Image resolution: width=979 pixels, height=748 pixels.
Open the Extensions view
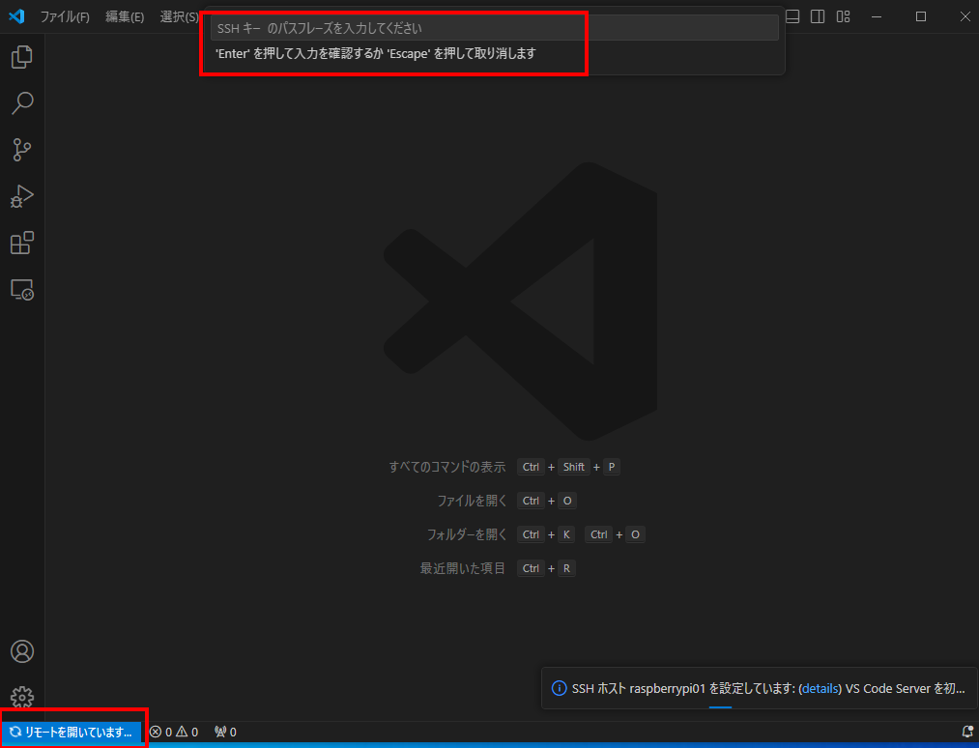pyautogui.click(x=21, y=243)
